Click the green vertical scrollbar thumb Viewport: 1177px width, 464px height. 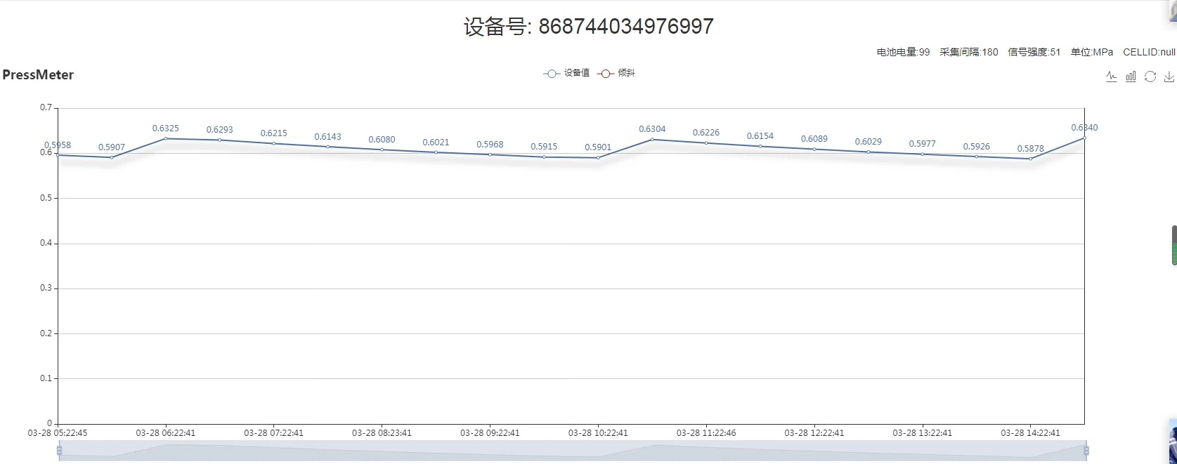1173,246
